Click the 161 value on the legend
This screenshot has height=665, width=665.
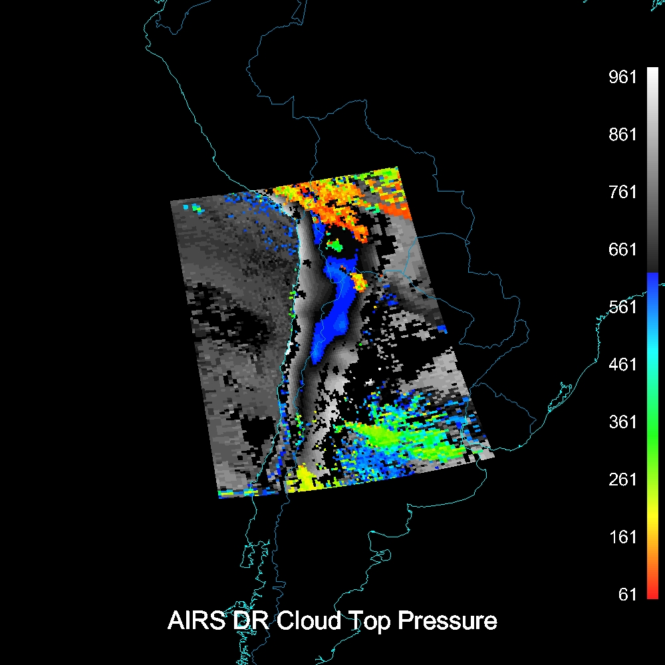pos(622,537)
